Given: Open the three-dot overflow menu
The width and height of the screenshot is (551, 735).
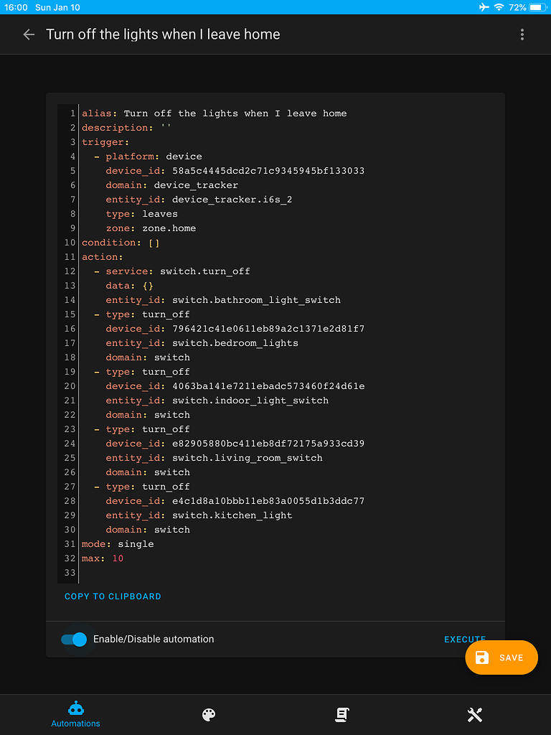Looking at the screenshot, I should [522, 34].
